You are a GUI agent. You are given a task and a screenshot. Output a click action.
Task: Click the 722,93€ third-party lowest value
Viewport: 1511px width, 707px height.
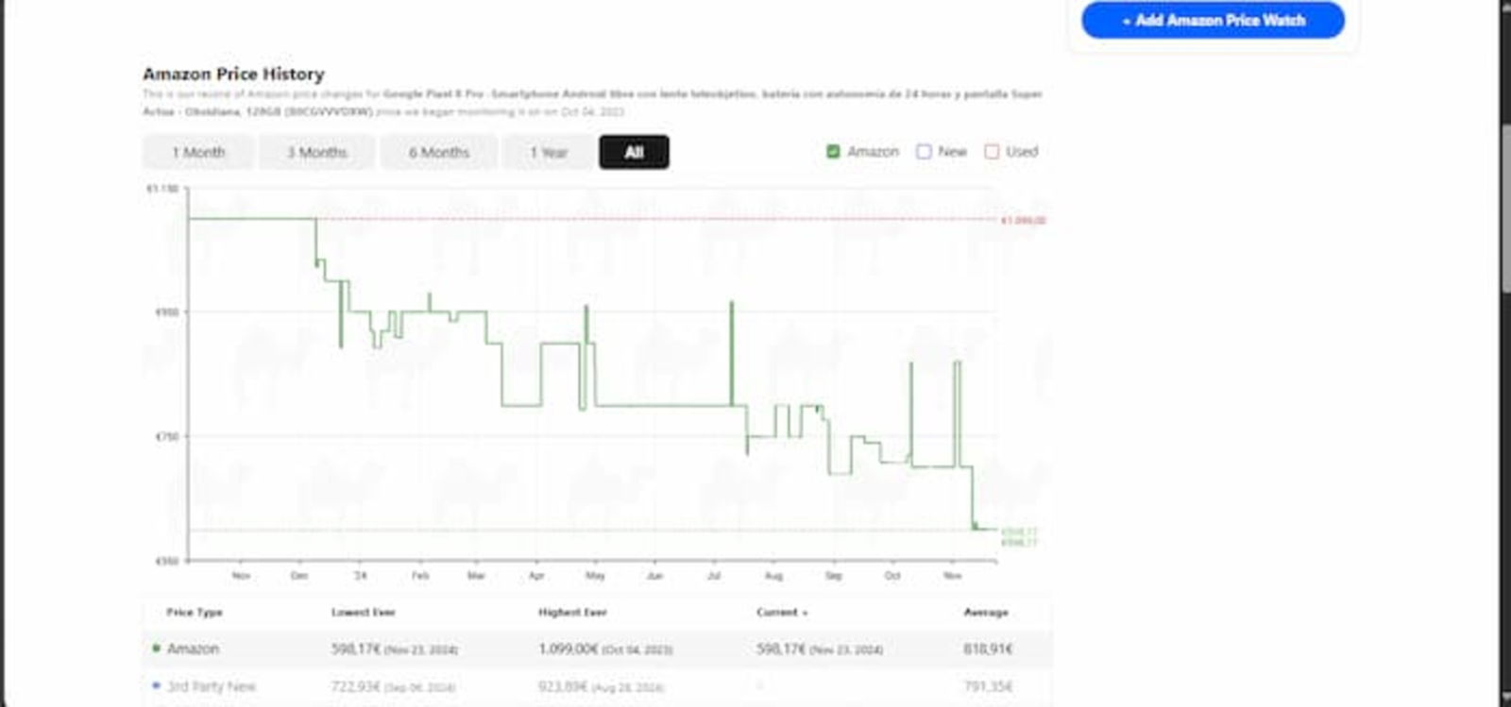pos(355,686)
